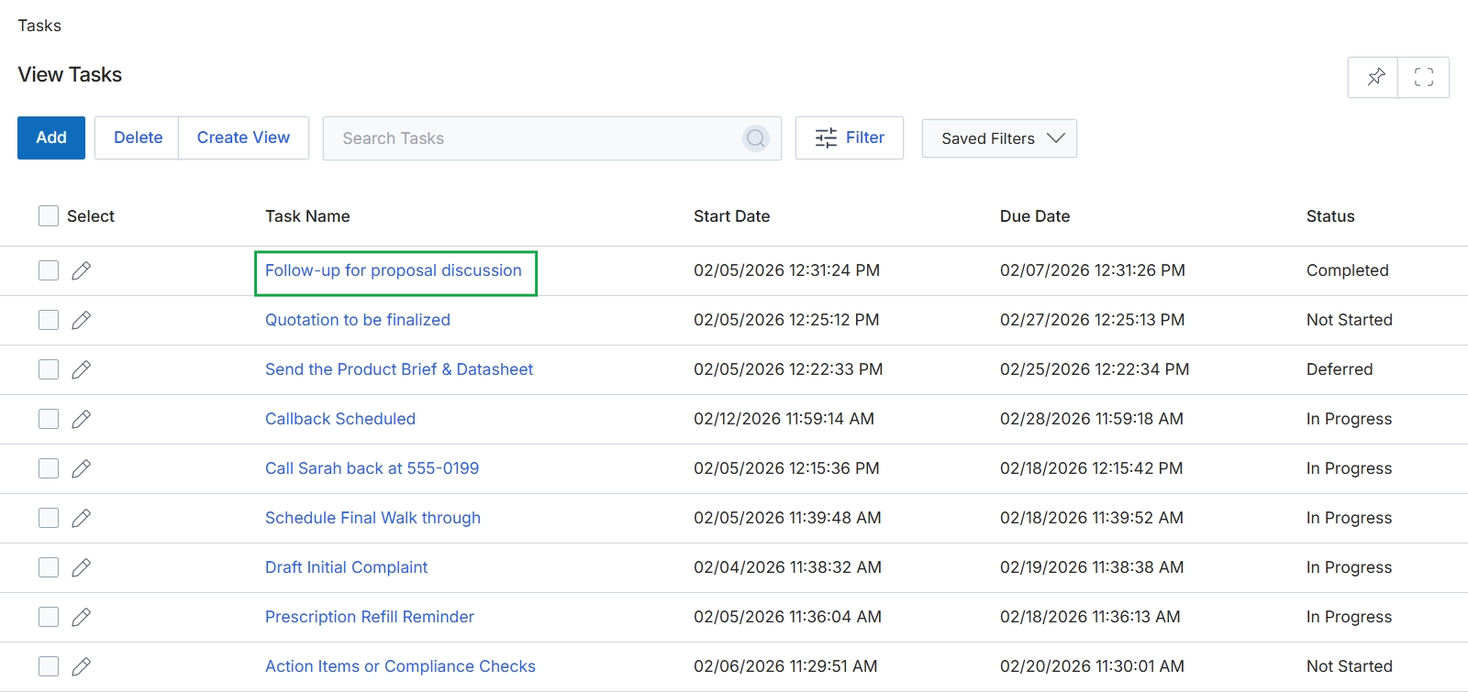Tick the Action Items or Compliance Checks checkbox

(49, 666)
